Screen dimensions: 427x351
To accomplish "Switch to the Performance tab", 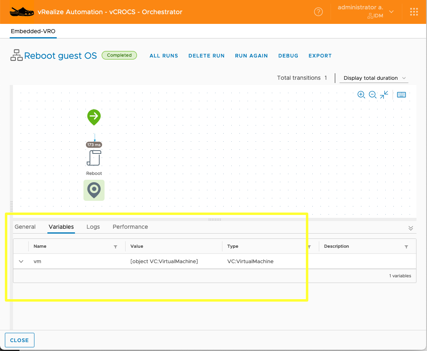I will (130, 227).
